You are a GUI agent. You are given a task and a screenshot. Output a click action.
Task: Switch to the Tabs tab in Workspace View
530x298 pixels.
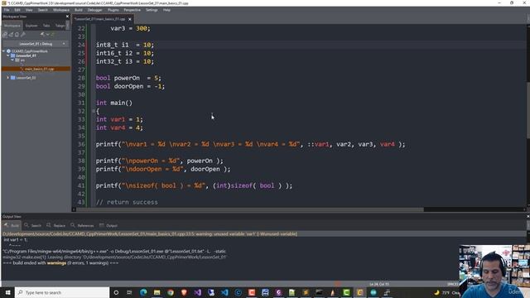click(46, 26)
